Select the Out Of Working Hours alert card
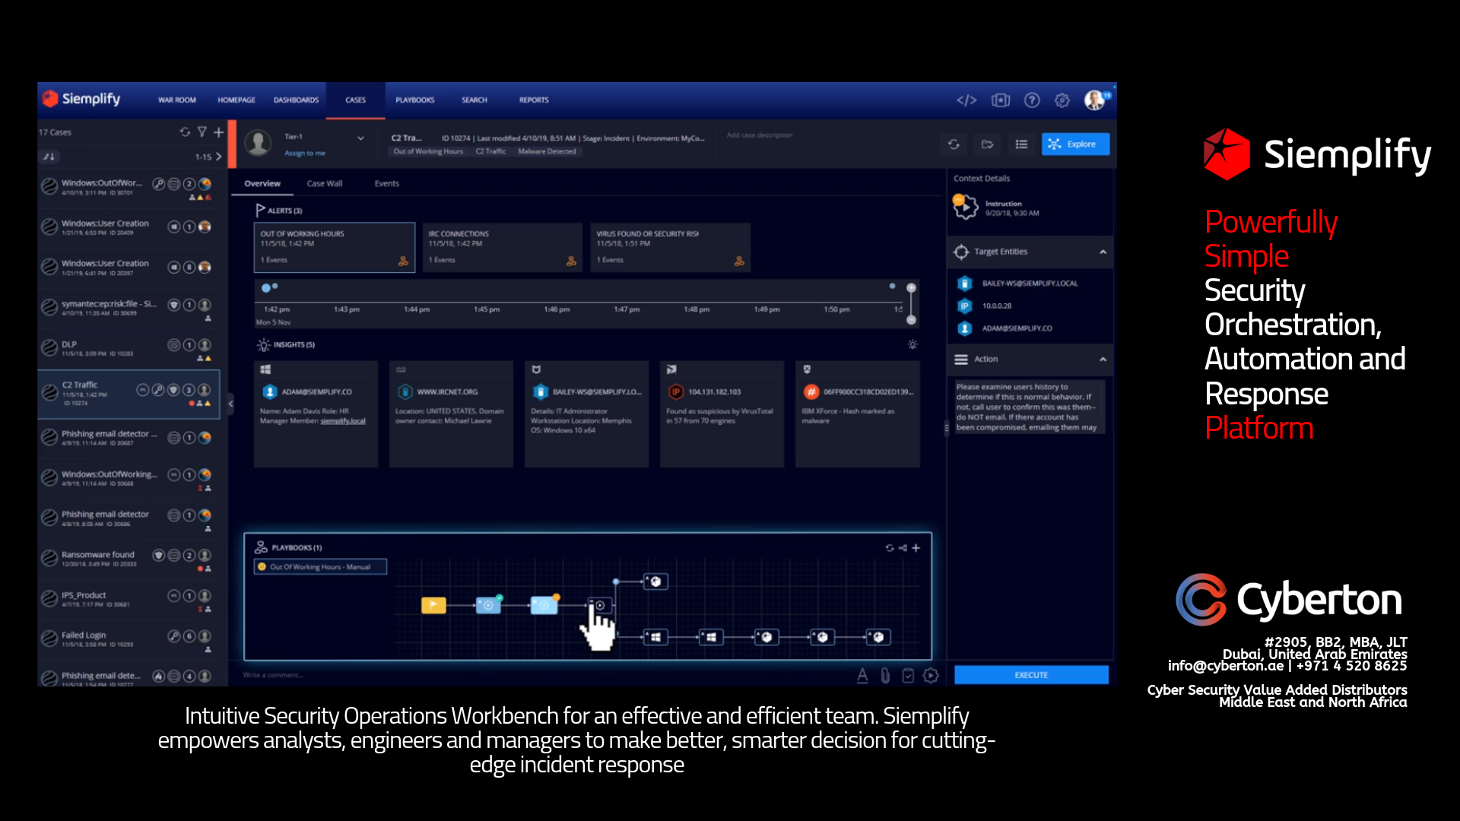 pos(335,248)
